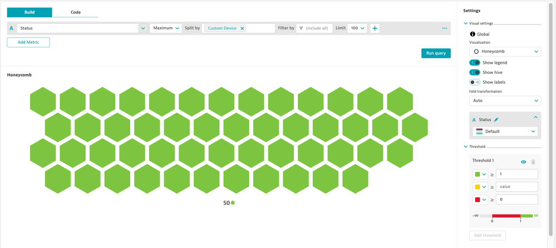Toggle the Show legend switch
The width and height of the screenshot is (556, 248).
coord(475,63)
